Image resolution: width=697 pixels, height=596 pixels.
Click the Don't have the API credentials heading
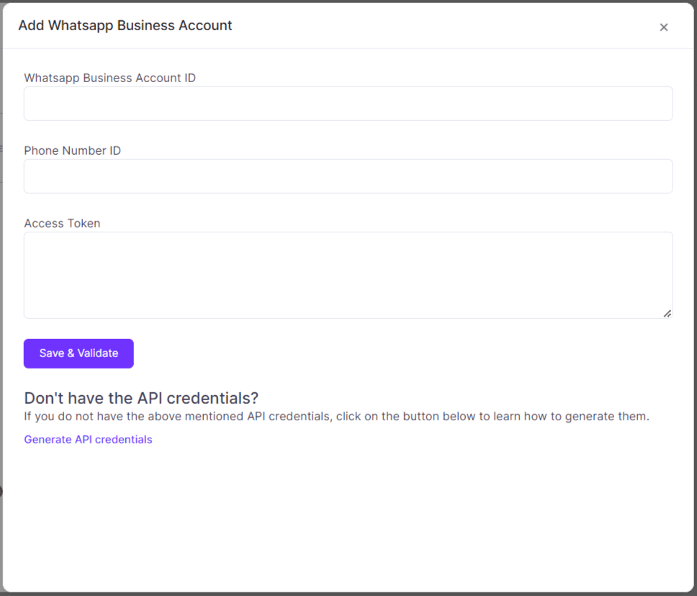coord(141,397)
